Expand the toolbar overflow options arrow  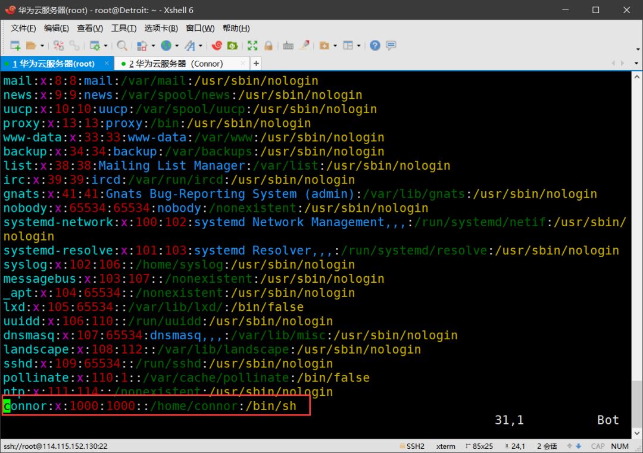pos(638,49)
